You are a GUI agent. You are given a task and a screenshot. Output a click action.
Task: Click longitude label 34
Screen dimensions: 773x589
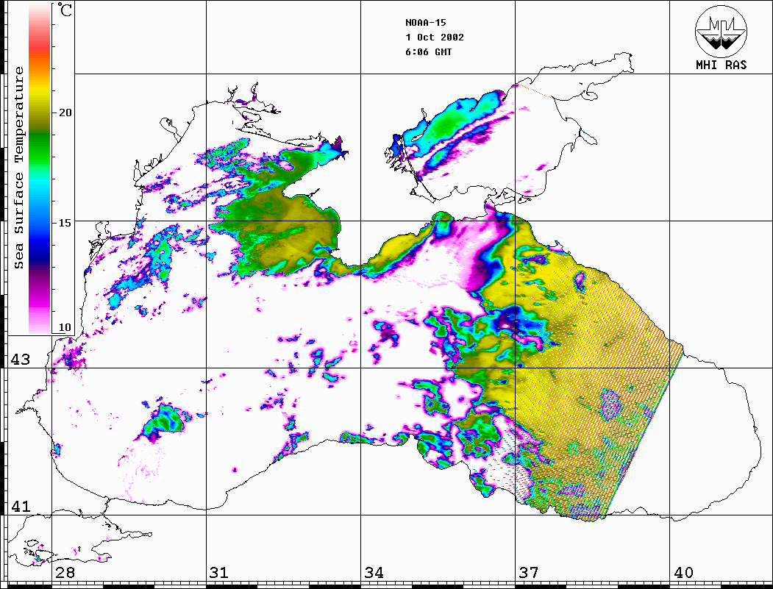[374, 573]
